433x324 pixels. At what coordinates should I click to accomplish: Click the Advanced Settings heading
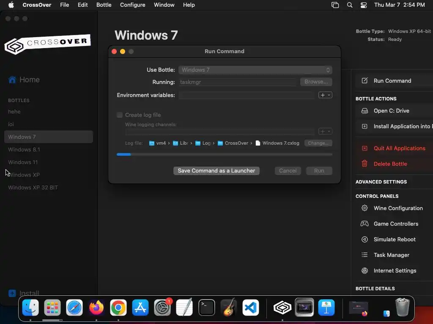pyautogui.click(x=381, y=182)
